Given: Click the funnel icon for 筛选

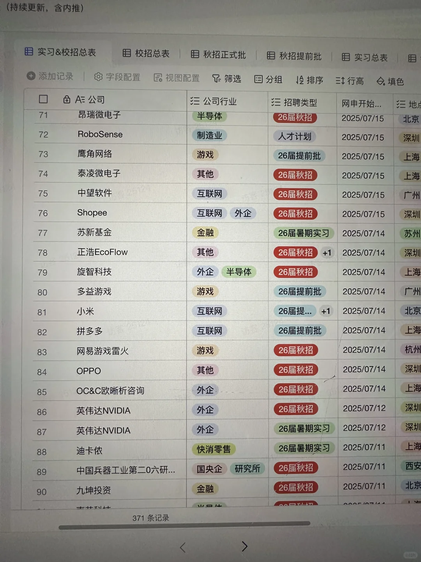Looking at the screenshot, I should pos(216,79).
